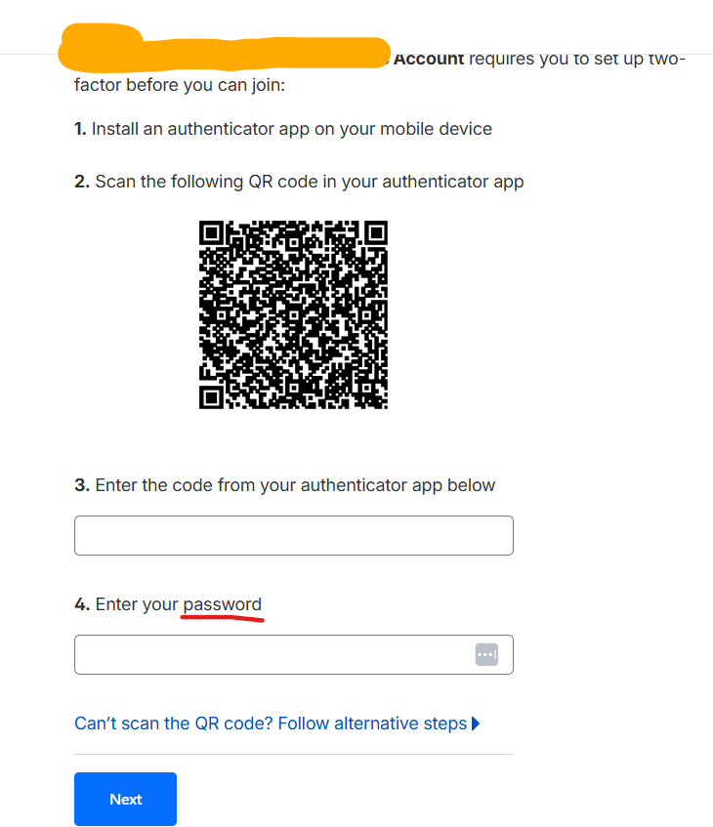Click the bold step number "3."
The height and width of the screenshot is (827, 713).
click(x=82, y=485)
